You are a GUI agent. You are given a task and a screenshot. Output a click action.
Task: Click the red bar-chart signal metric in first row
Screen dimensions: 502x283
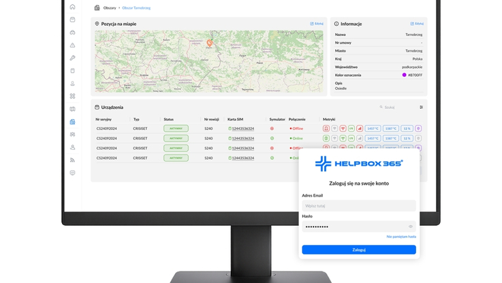pyautogui.click(x=360, y=129)
